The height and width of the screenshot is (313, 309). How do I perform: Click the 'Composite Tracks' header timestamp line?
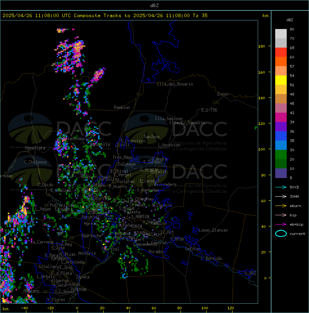[105, 16]
